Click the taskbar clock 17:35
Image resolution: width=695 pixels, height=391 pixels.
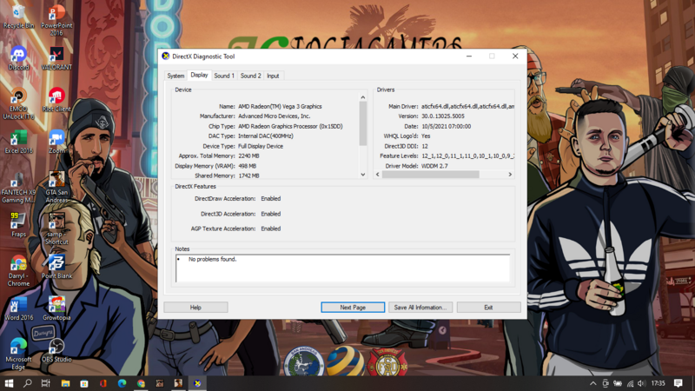[x=659, y=383]
